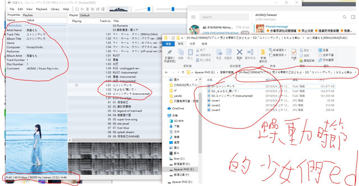The width and height of the screenshot is (359, 186).
Task: Click the 重新命名 rename icon in Explorer
Action: point(250,55)
